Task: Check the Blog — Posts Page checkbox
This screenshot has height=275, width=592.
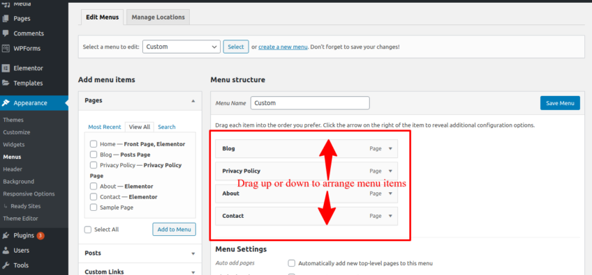Action: [x=94, y=155]
